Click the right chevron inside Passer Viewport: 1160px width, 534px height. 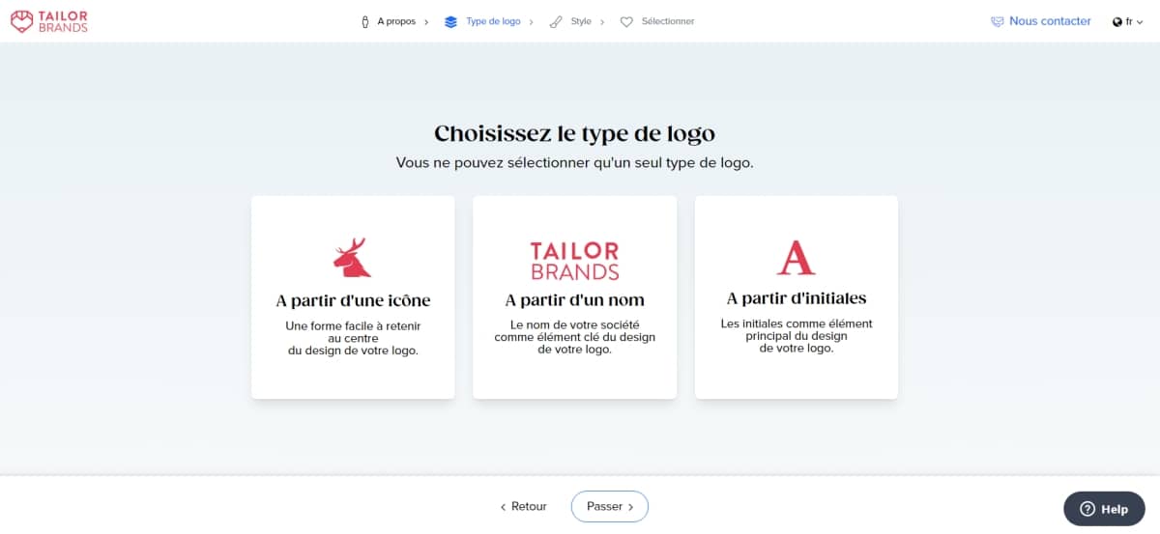pos(631,507)
